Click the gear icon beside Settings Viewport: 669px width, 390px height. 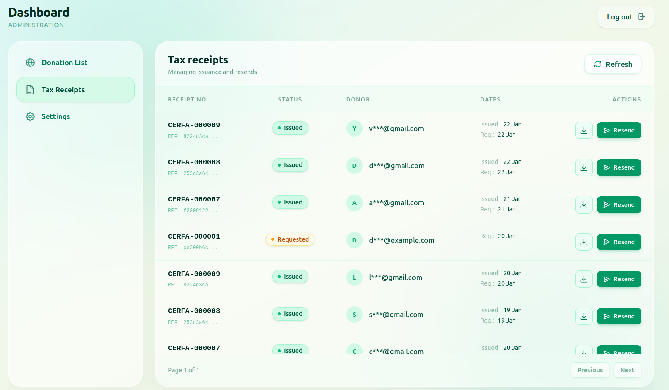point(30,116)
